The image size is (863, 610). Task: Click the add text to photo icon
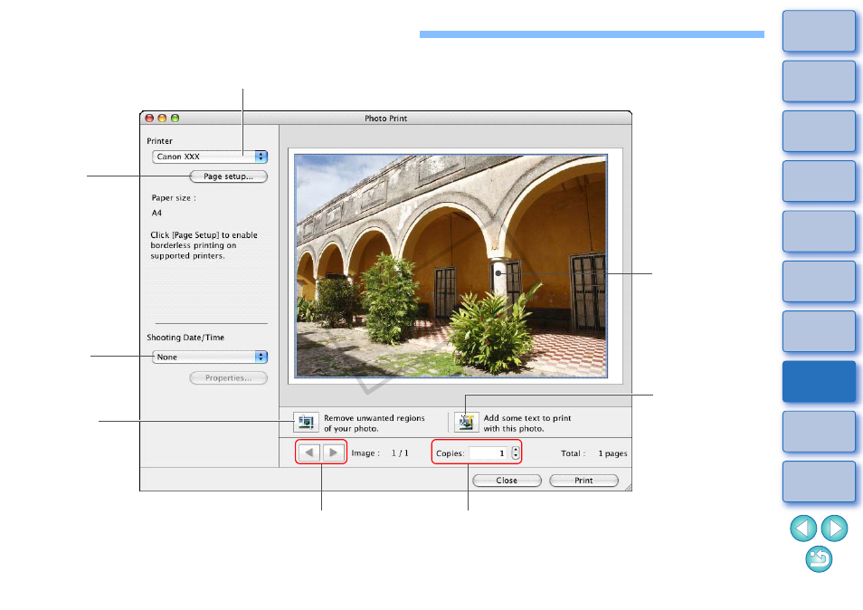tap(466, 423)
